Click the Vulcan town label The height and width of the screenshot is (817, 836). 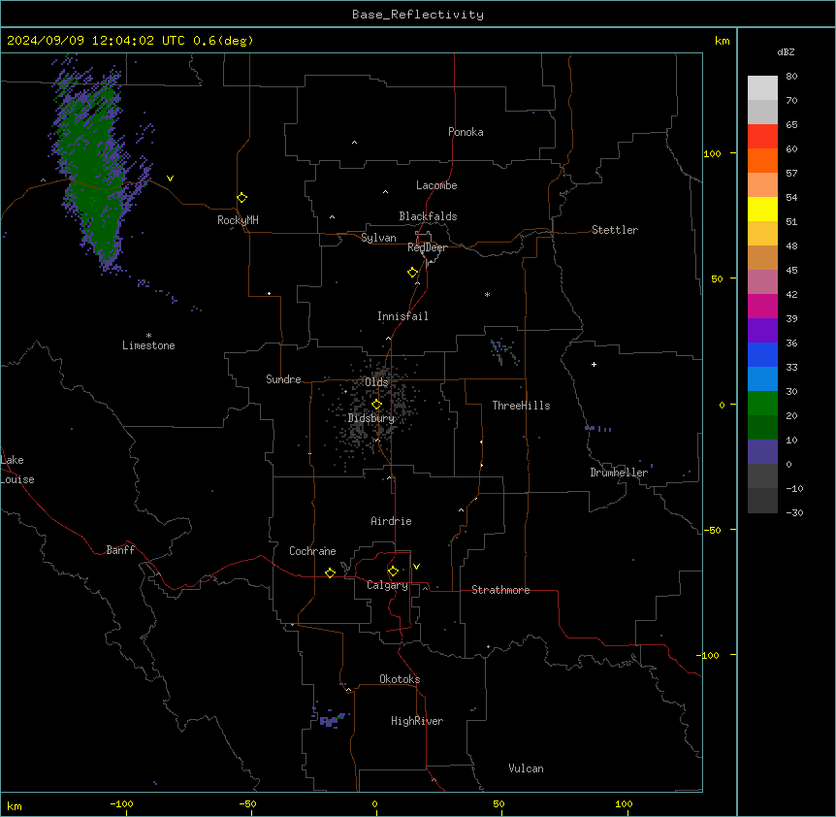click(527, 768)
